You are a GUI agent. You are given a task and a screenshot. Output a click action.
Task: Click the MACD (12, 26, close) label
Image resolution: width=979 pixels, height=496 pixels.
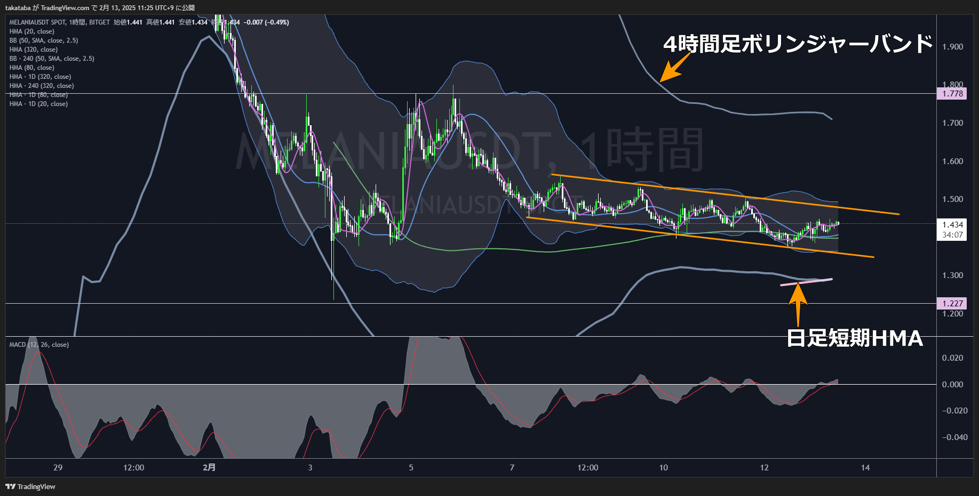[39, 345]
